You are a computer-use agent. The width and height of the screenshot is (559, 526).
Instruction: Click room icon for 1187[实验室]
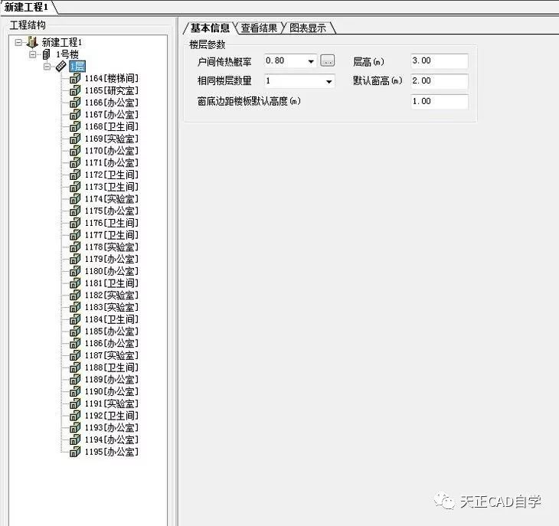[75, 355]
